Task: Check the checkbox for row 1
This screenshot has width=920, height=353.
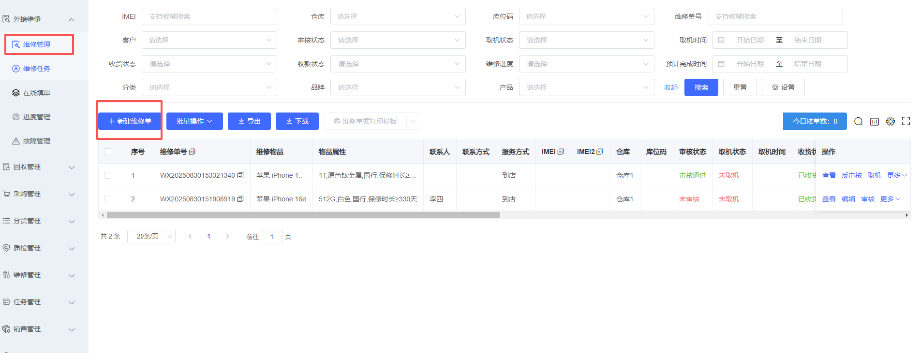Action: click(108, 175)
